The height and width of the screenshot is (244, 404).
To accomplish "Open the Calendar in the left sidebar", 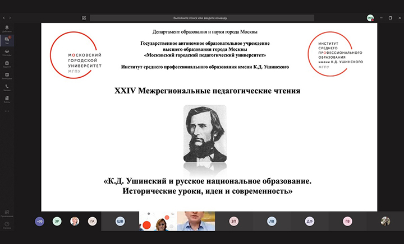I will (x=7, y=76).
